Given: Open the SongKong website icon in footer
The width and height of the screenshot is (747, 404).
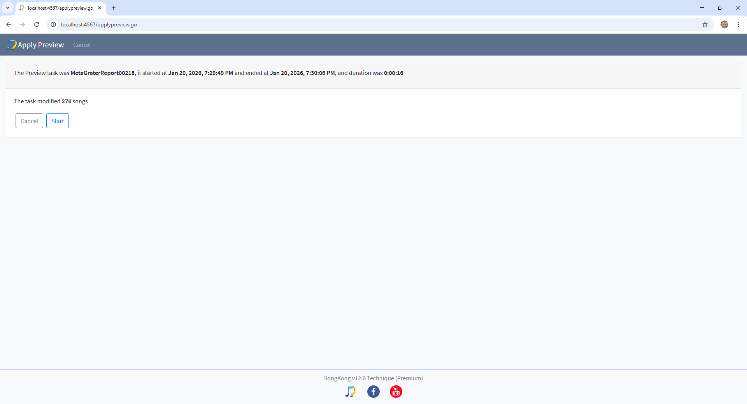Looking at the screenshot, I should click(351, 392).
